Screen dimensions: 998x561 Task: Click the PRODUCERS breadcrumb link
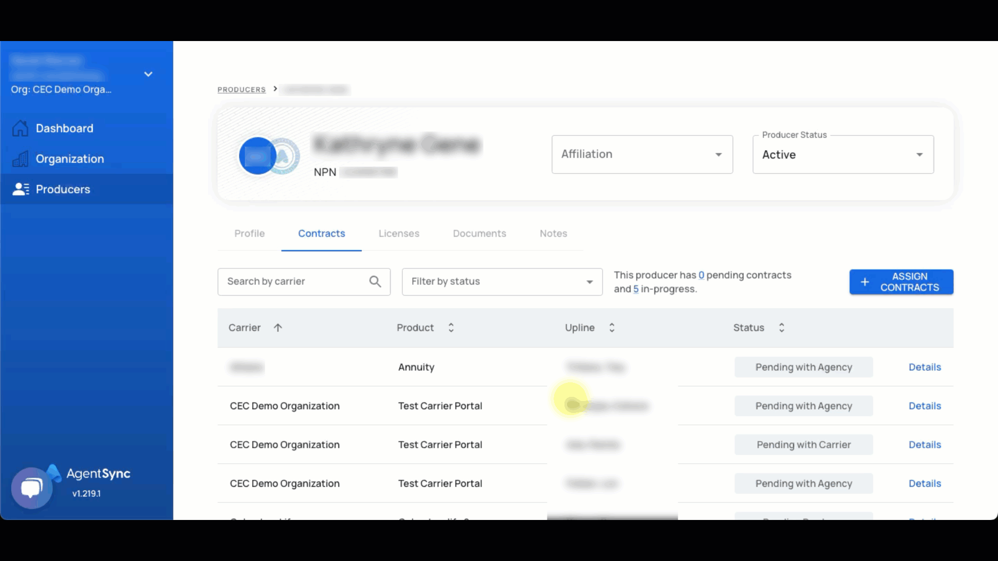pyautogui.click(x=241, y=90)
